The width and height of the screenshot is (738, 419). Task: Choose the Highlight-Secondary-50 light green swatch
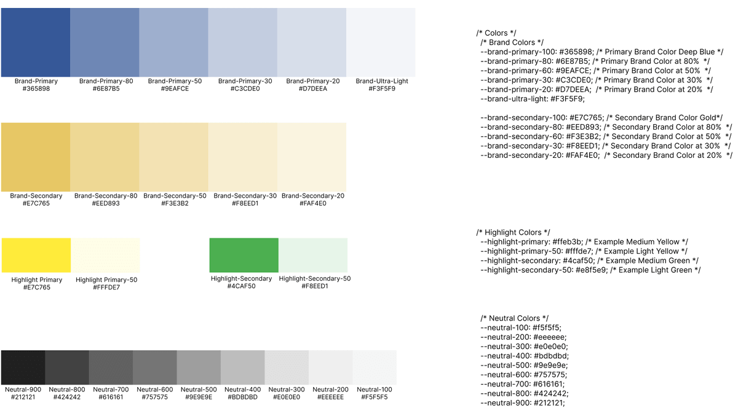(x=313, y=256)
